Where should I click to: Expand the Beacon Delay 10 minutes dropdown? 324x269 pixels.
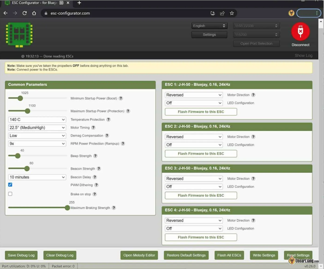[x=37, y=177]
